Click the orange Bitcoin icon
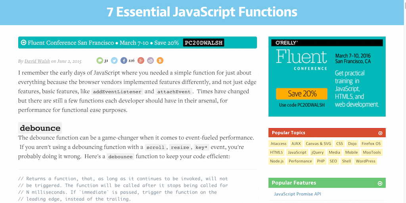The width and height of the screenshot is (406, 203). (160, 61)
